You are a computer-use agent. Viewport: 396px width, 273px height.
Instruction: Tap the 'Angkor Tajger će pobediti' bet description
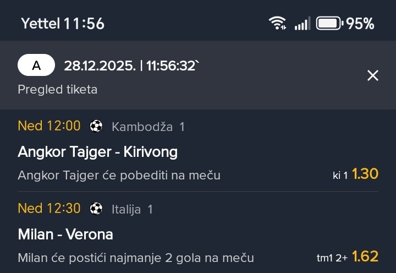coord(119,176)
